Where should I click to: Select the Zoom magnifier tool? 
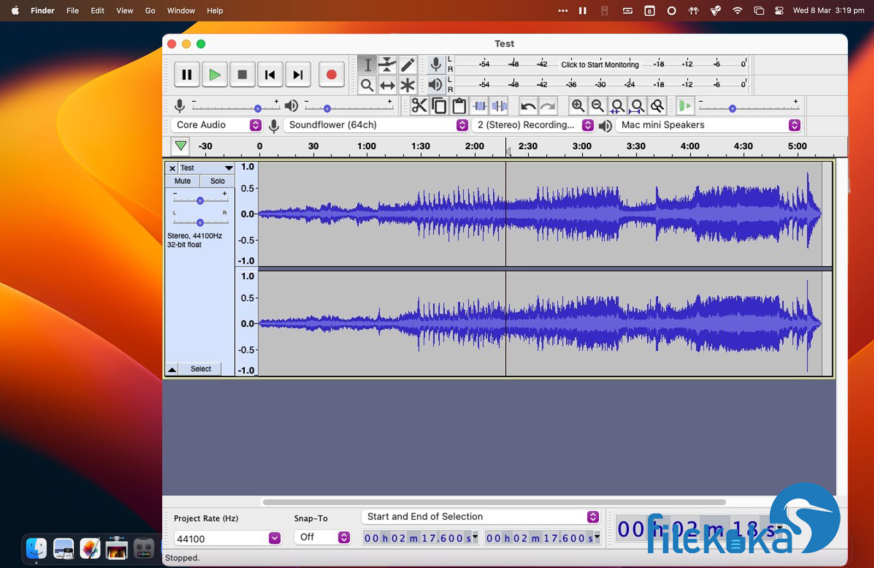[x=368, y=85]
